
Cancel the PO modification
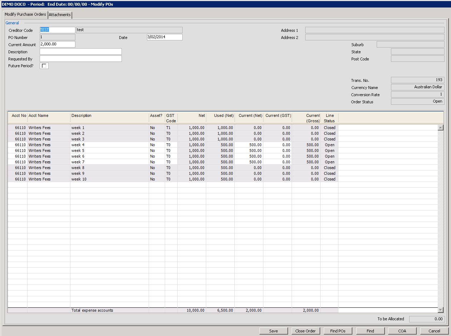coord(434,331)
